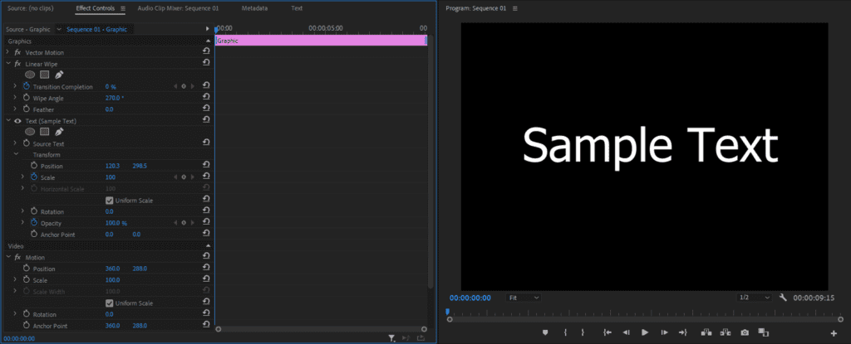Go to next keyframe for text Scale

tap(192, 177)
